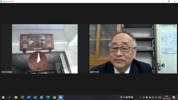The height and width of the screenshot is (100, 178).
Task: Open the IME pad toolbox icon
Action: pos(127,97)
